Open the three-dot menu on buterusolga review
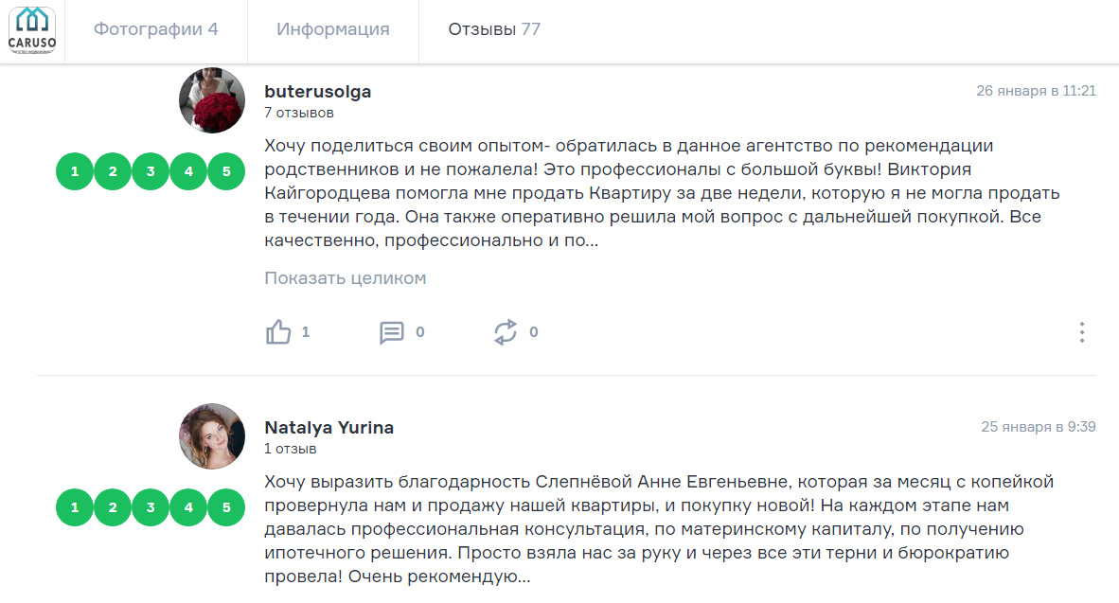 tap(1081, 332)
